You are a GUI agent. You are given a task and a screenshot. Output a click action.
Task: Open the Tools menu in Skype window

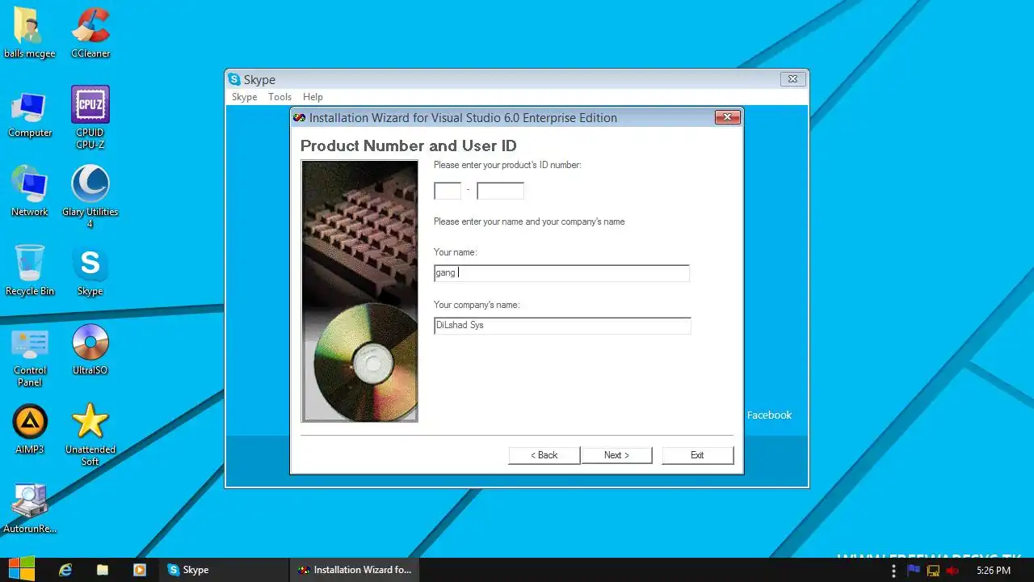pyautogui.click(x=280, y=97)
